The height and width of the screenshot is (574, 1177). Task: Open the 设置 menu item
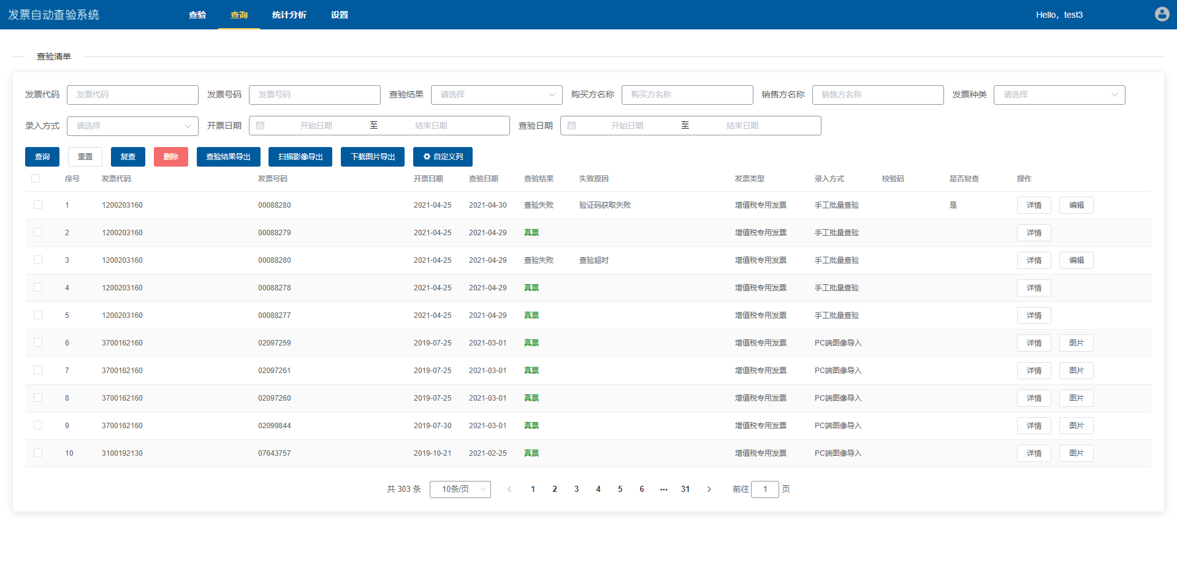[339, 15]
